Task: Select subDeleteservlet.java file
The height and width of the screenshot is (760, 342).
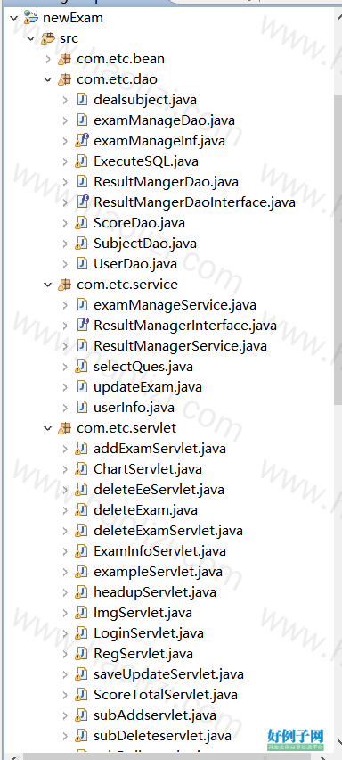Action: [162, 736]
